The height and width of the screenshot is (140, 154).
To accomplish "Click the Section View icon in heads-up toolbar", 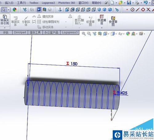I will tap(100, 34).
